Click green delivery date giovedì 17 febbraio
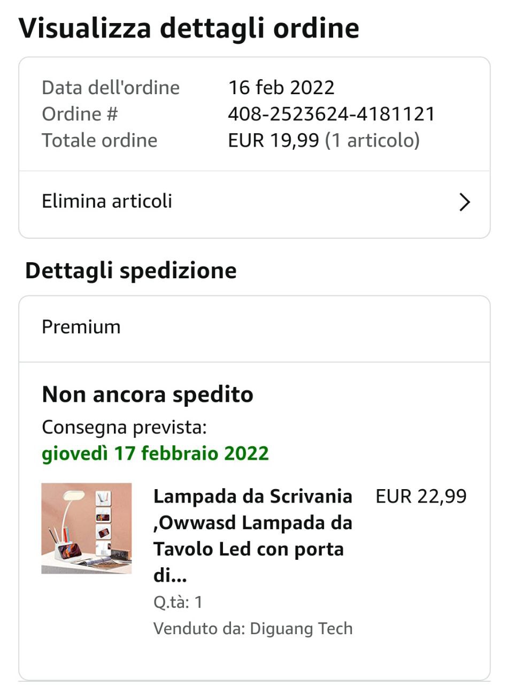Viewport: 508px width, 685px height. [155, 453]
